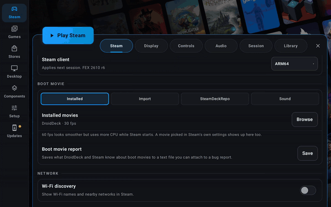Open the Desktop monitor icon
This screenshot has height=207, width=331.
(x=14, y=68)
